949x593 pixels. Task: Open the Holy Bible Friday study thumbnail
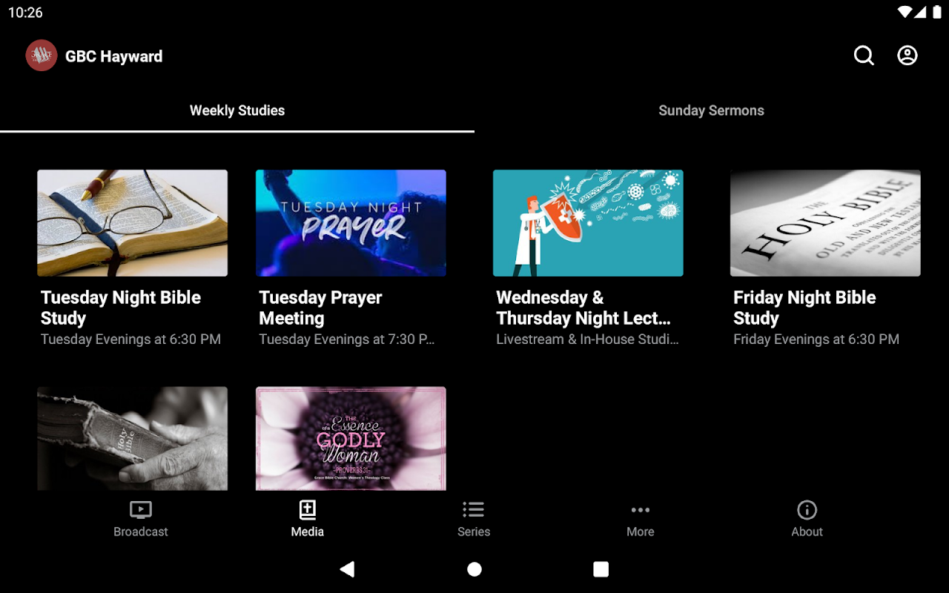click(x=825, y=223)
